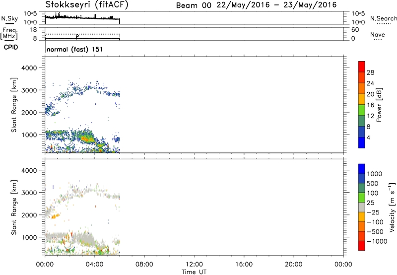This screenshot has width=397, height=275.
Task: Click the 'Slant Range [km]' label of velocity panel
Action: click(14, 207)
